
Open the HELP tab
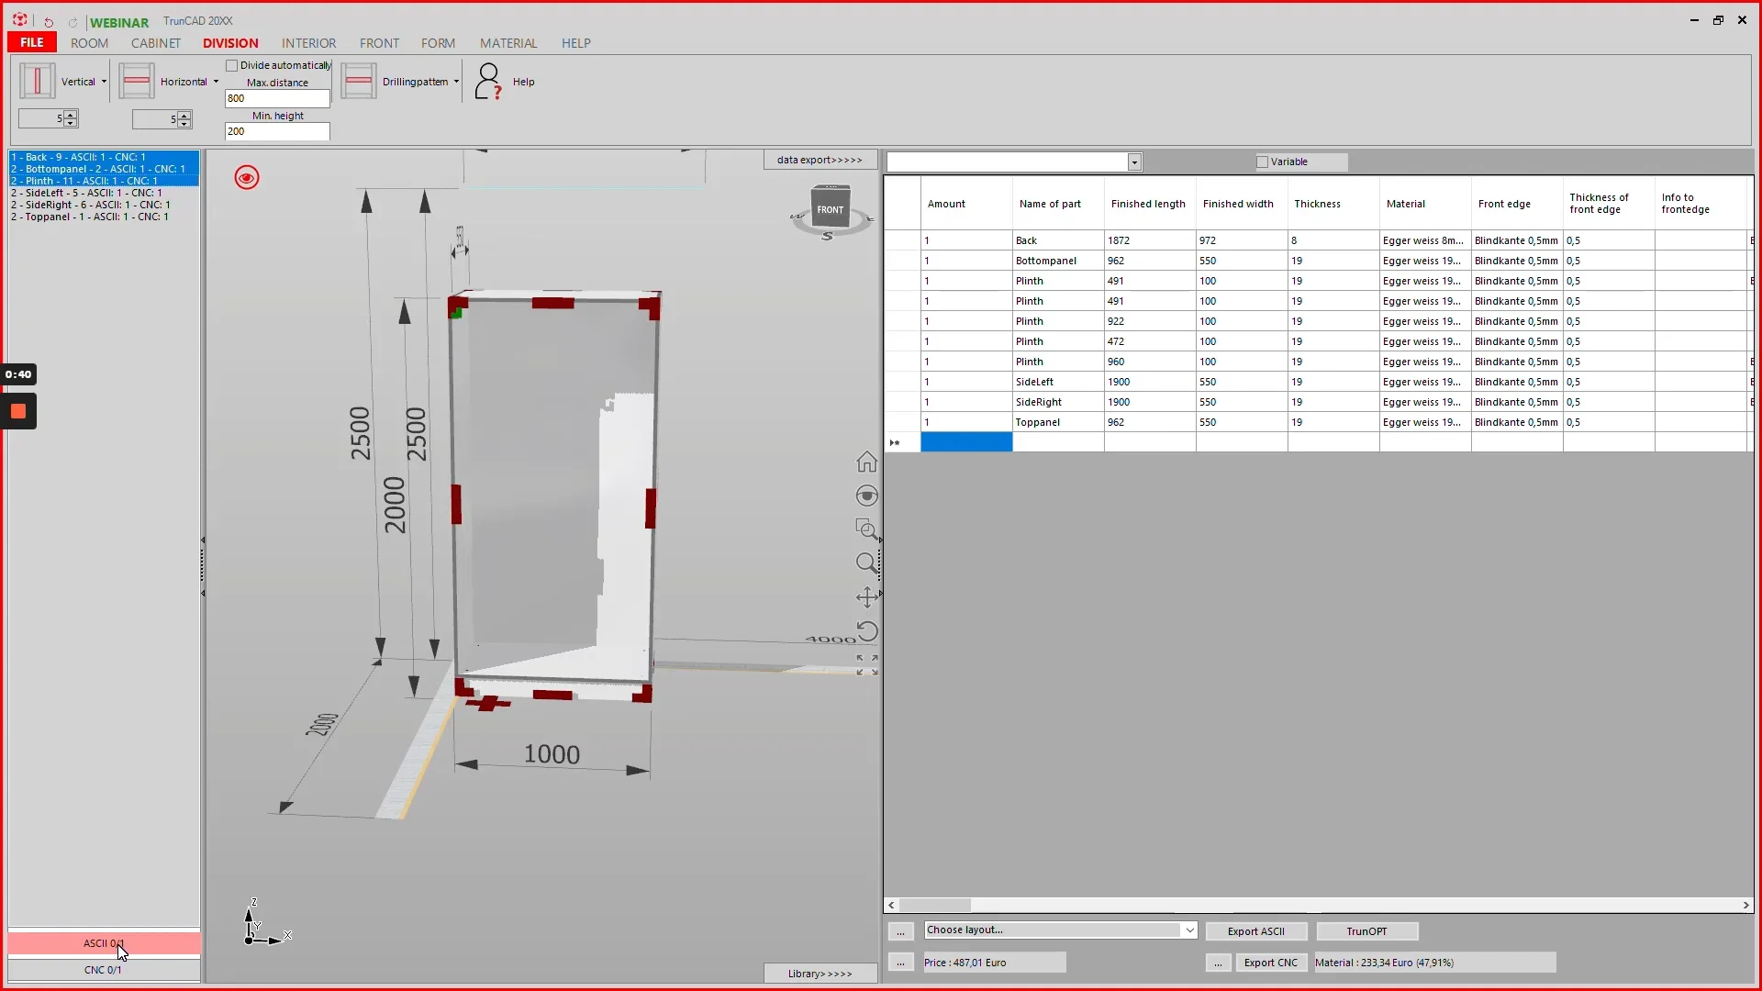576,43
